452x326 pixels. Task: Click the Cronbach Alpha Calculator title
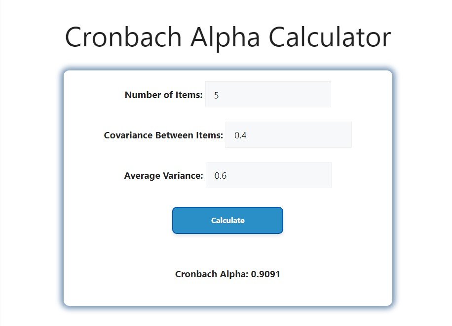point(227,37)
